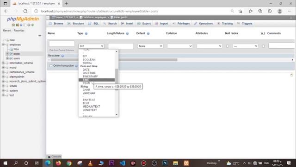Click the type list vertical scrollbar thumb

pos(117,79)
